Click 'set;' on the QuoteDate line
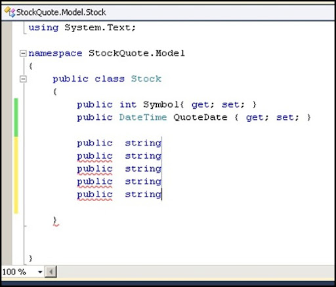The width and height of the screenshot is (336, 287). (287, 117)
